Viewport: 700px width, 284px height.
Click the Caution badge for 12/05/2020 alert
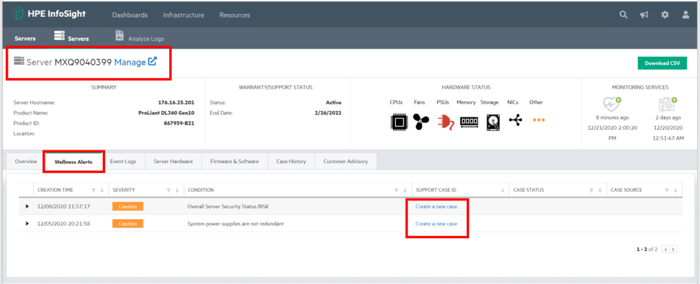(x=127, y=224)
